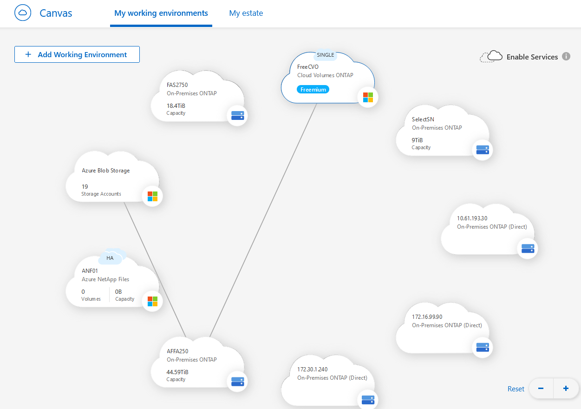Select the FreeCVO working environment name
Viewport: 581px width, 409px height.
click(308, 66)
